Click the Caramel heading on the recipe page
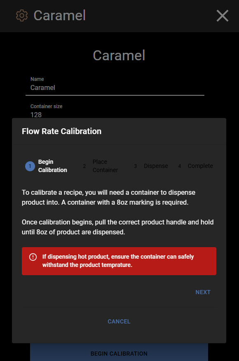The height and width of the screenshot is (361, 239). 119,55
